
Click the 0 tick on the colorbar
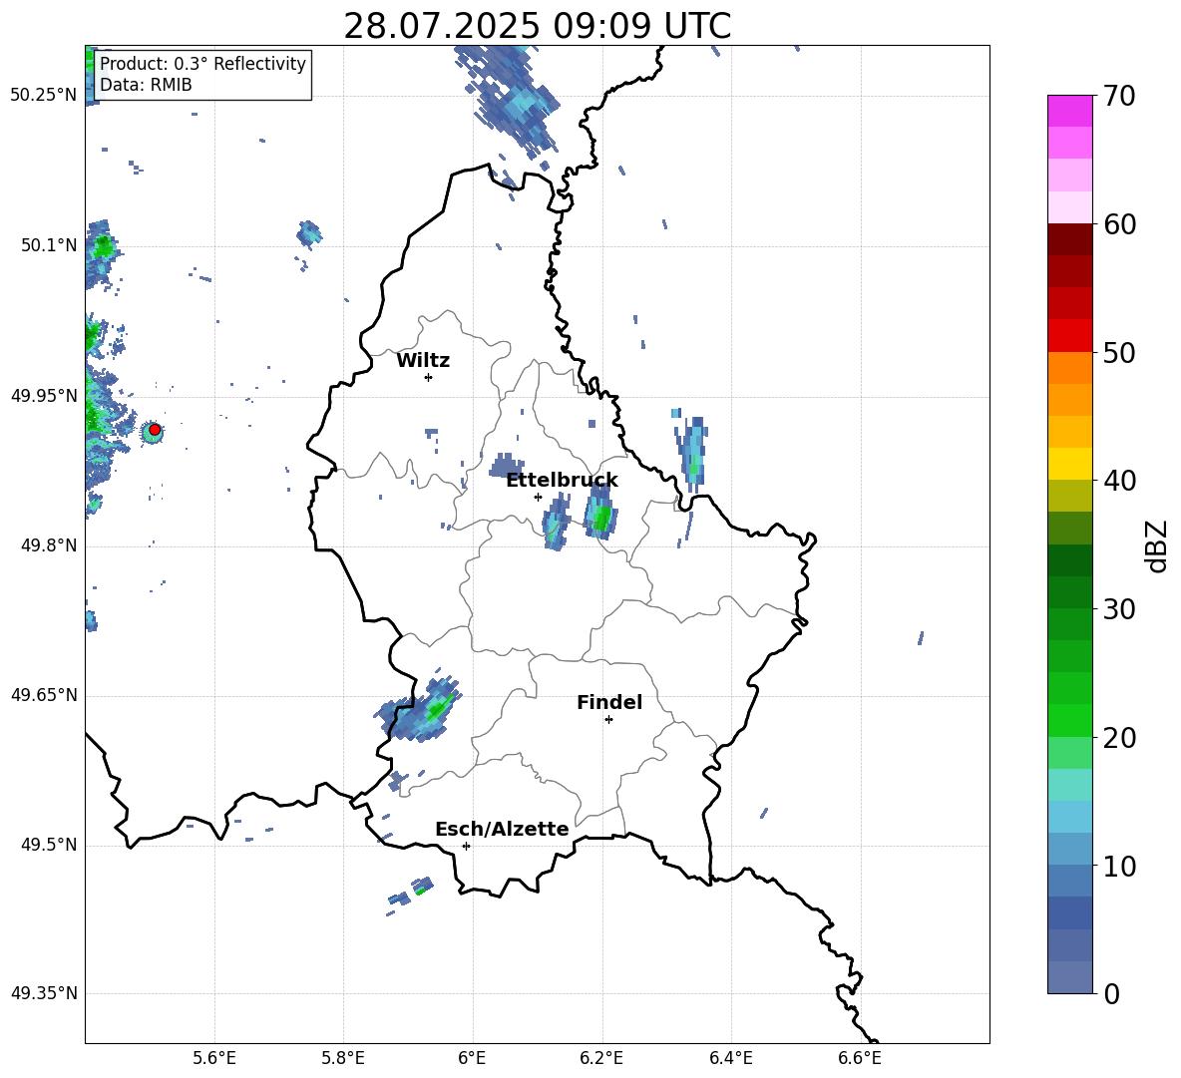coord(1111,993)
